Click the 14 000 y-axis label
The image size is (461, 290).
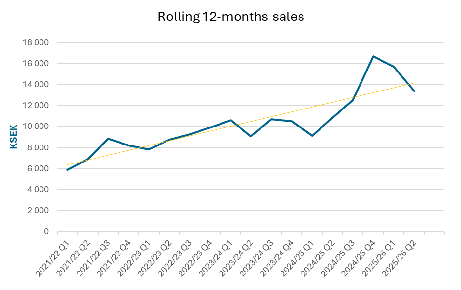(x=36, y=85)
